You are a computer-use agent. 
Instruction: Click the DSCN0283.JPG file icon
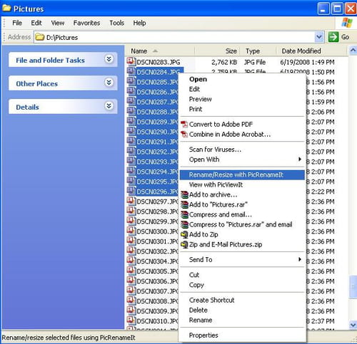point(131,61)
